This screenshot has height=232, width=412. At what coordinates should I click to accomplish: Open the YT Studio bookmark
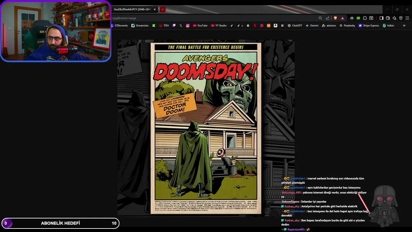click(219, 25)
